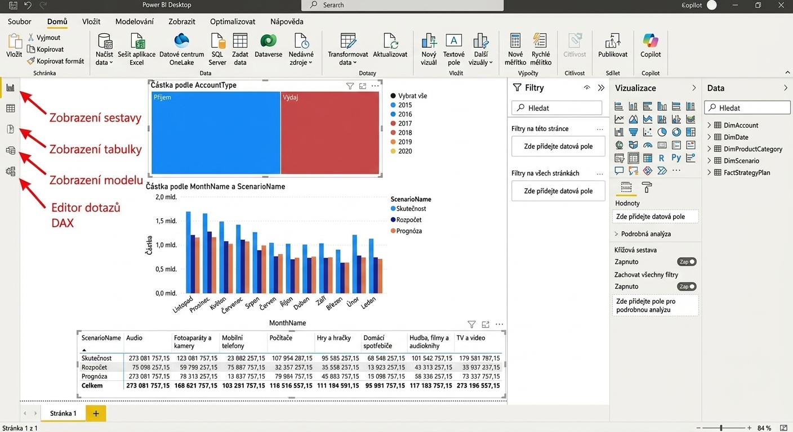Switch to report view in left sidebar
Screen dimensions: 793x432
10,88
